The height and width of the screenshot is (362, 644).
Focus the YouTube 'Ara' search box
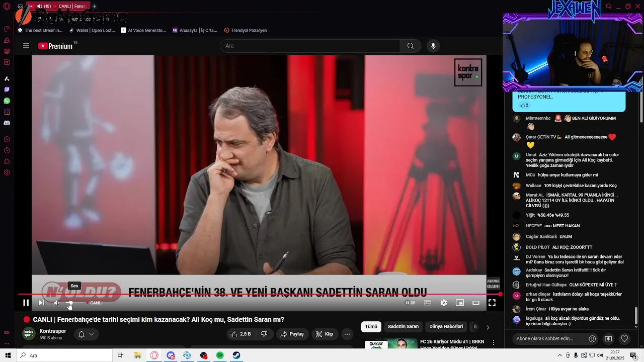[310, 46]
